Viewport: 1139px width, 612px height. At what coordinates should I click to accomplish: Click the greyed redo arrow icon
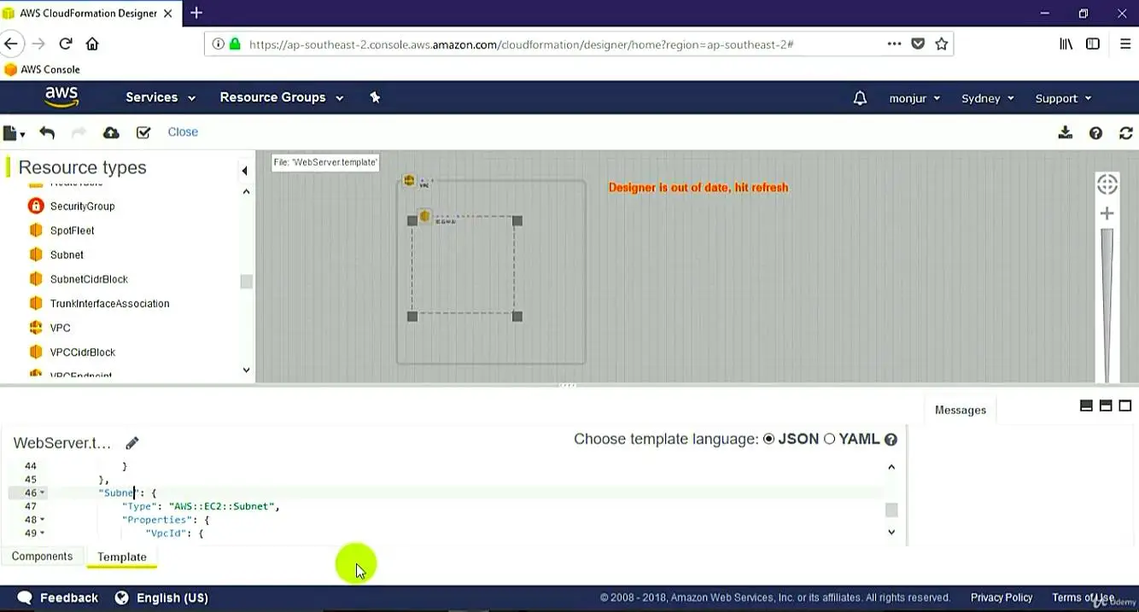79,132
